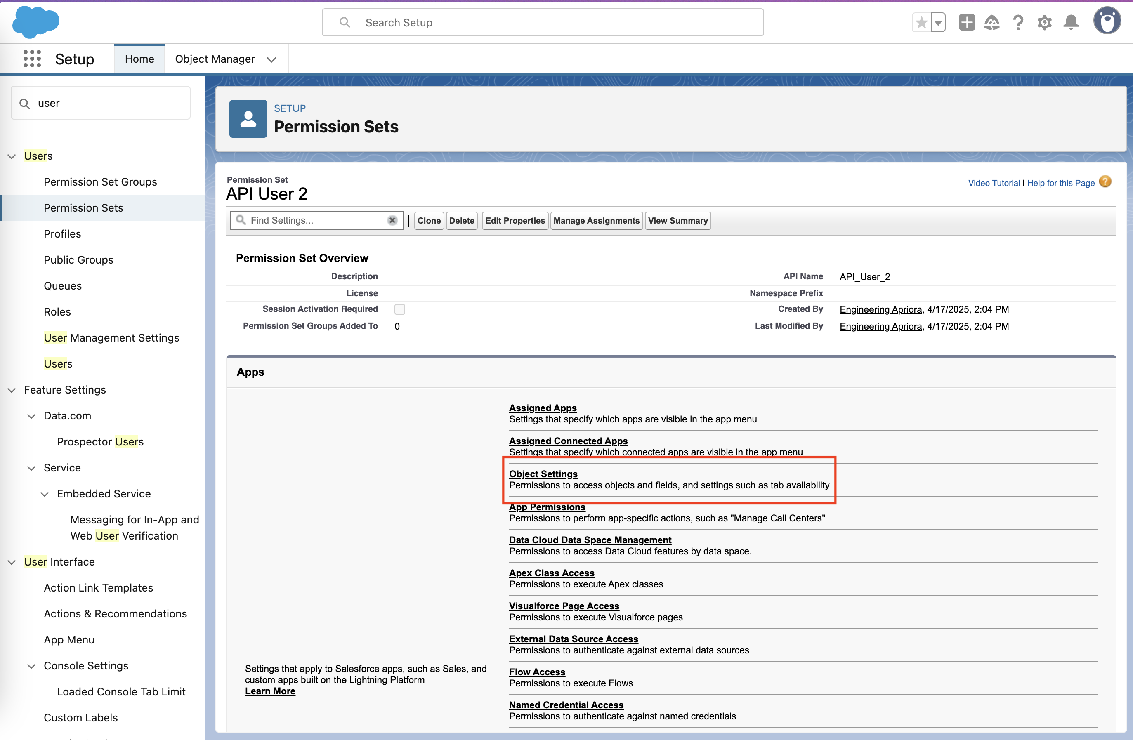Switch to the Home tab
The width and height of the screenshot is (1133, 740).
pyautogui.click(x=139, y=59)
